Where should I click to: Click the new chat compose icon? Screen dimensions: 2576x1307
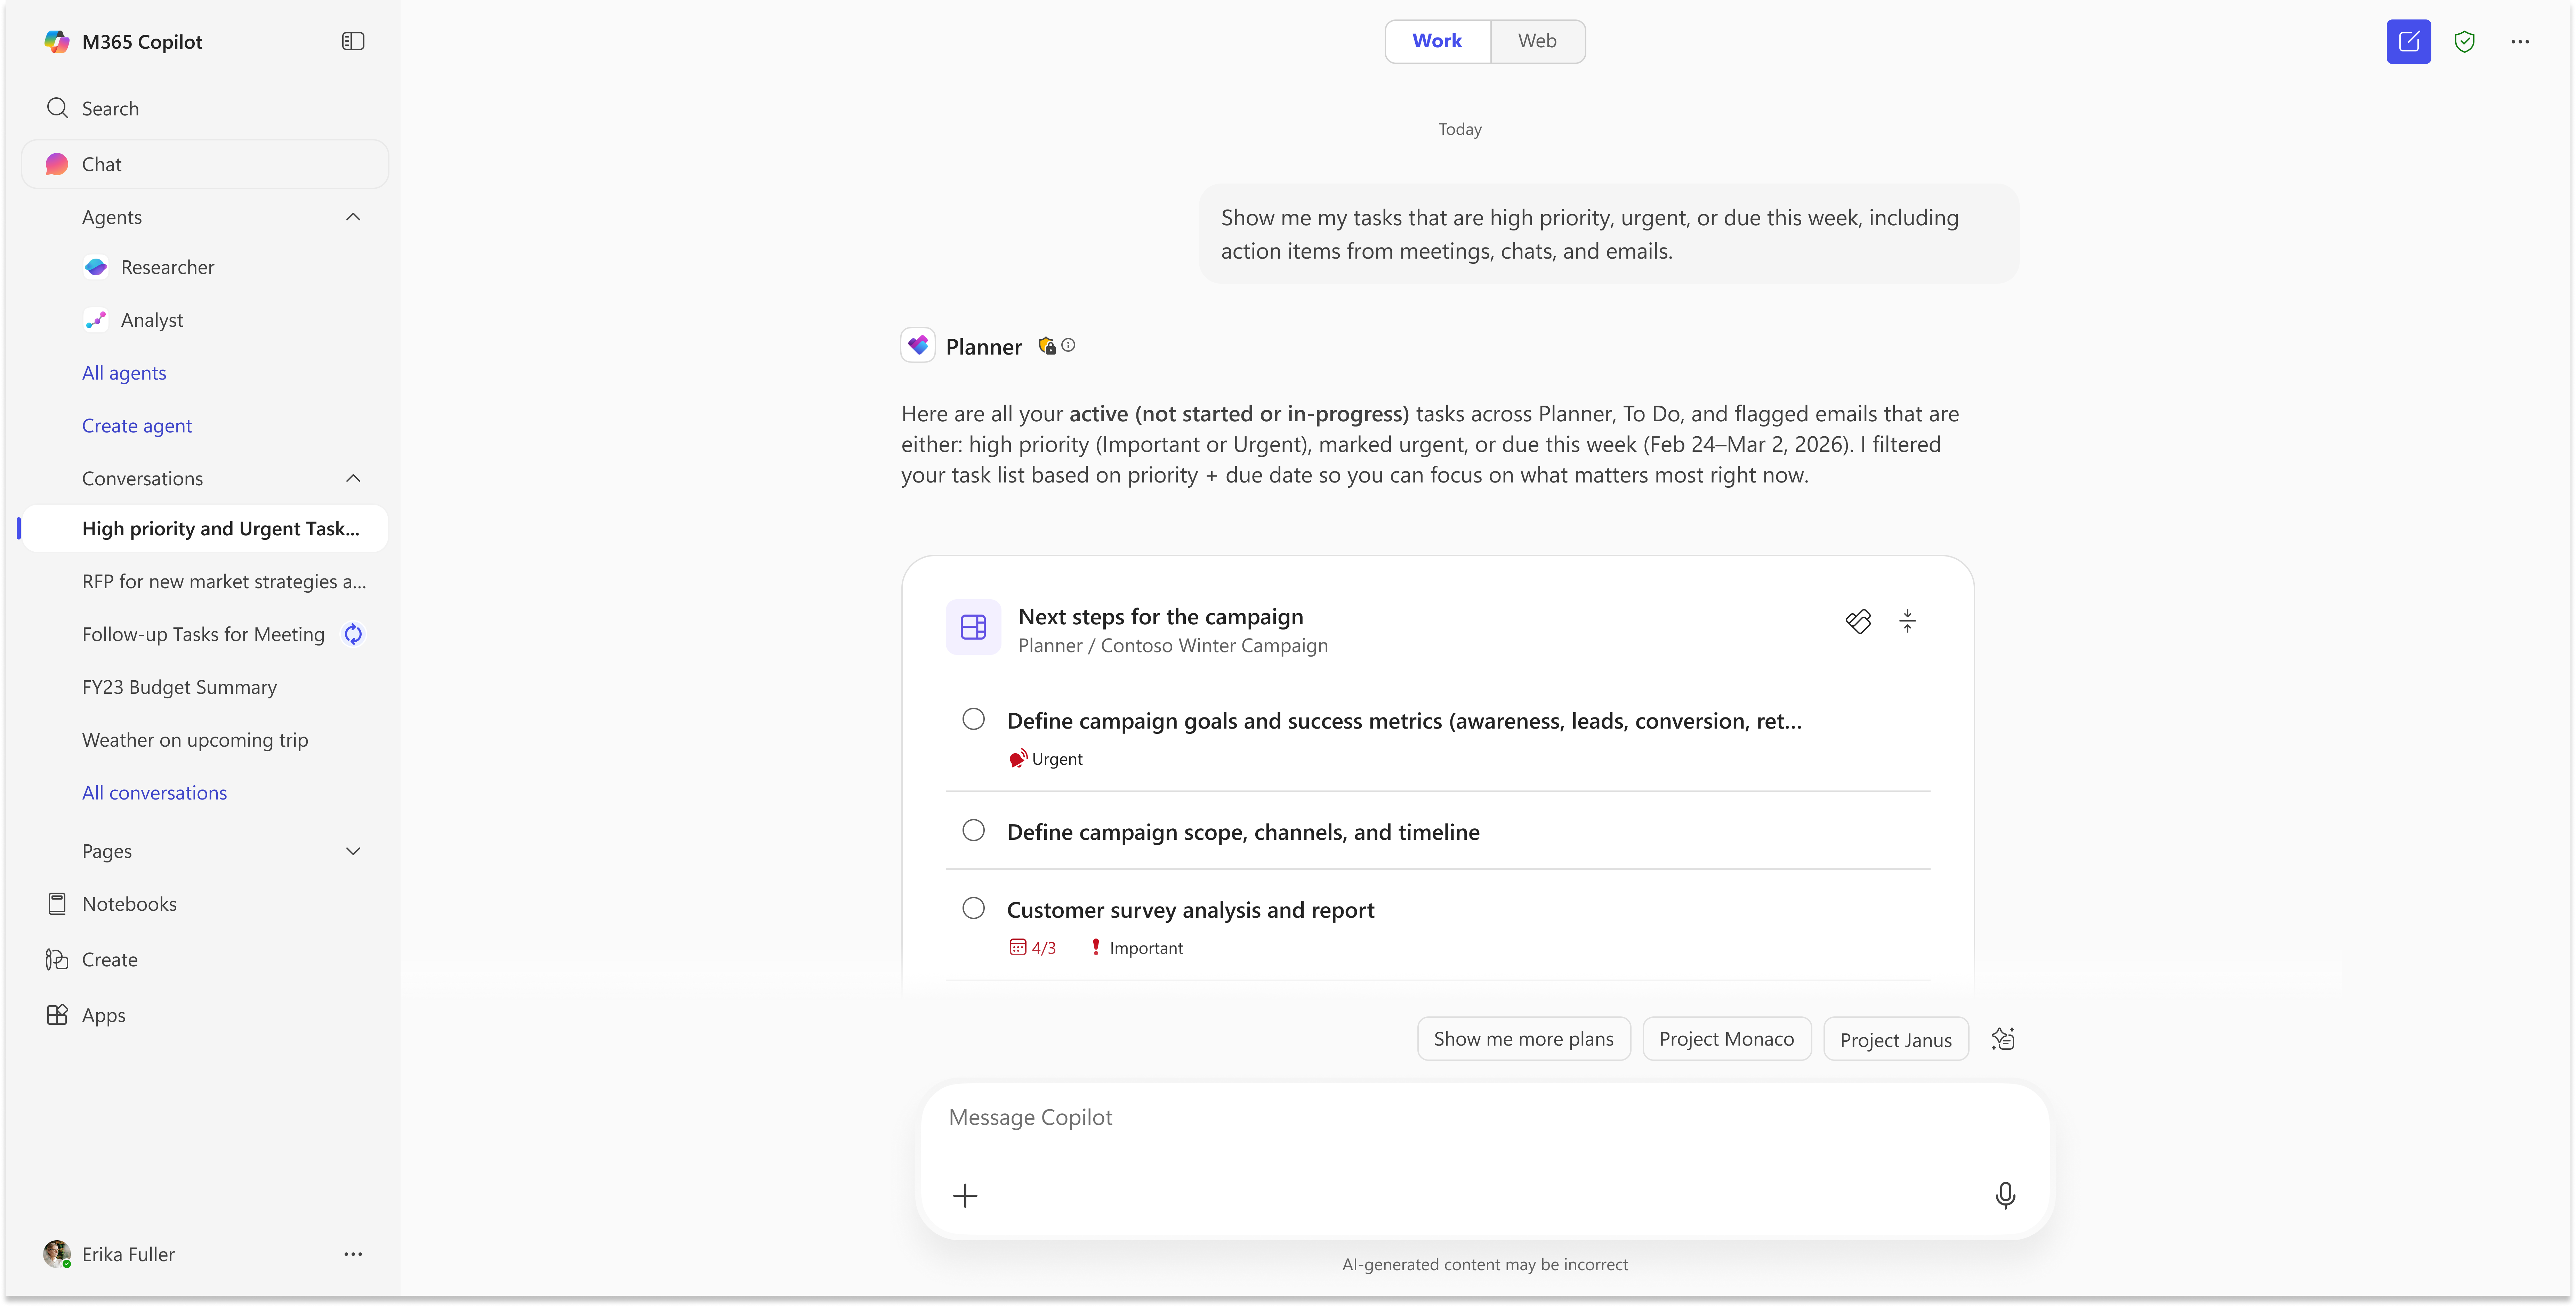2408,42
